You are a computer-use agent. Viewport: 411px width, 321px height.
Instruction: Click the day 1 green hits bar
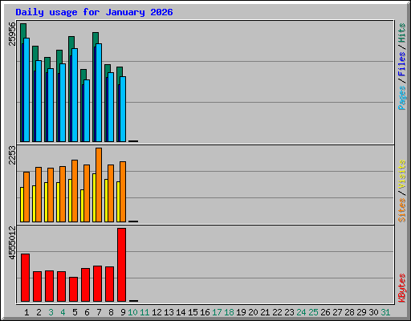click(x=23, y=30)
